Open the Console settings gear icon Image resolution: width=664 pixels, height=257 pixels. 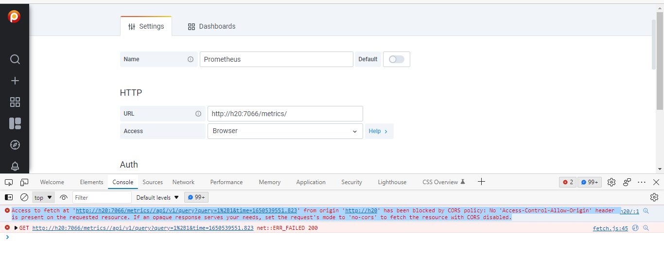pos(654,197)
